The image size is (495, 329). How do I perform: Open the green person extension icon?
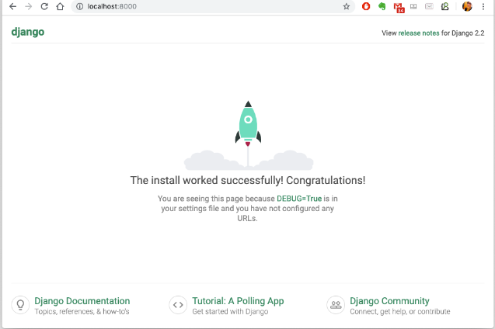pos(444,6)
